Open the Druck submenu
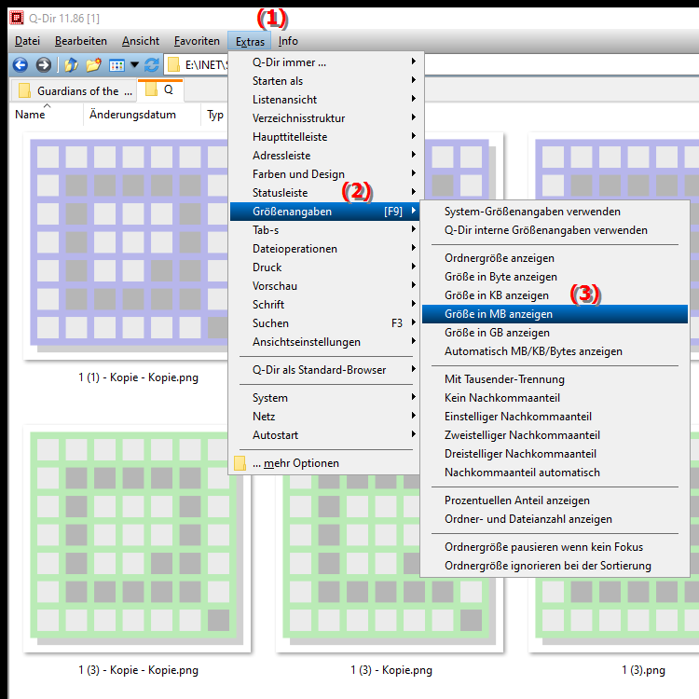This screenshot has width=699, height=699. 325,267
